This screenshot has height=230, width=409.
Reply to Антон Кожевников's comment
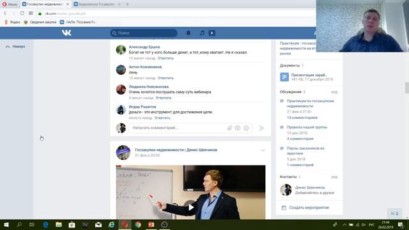[166, 78]
